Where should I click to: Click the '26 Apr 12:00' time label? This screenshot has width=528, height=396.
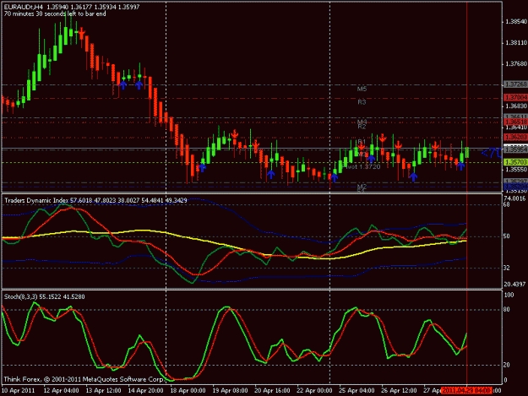pos(399,391)
